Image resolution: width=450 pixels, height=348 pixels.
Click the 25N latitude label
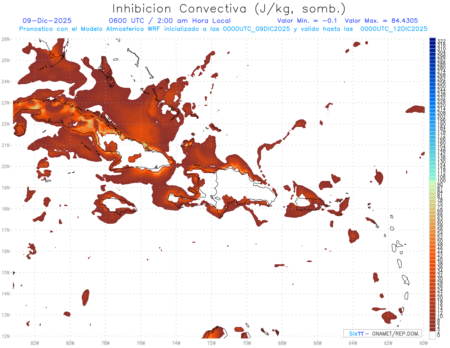coord(6,60)
